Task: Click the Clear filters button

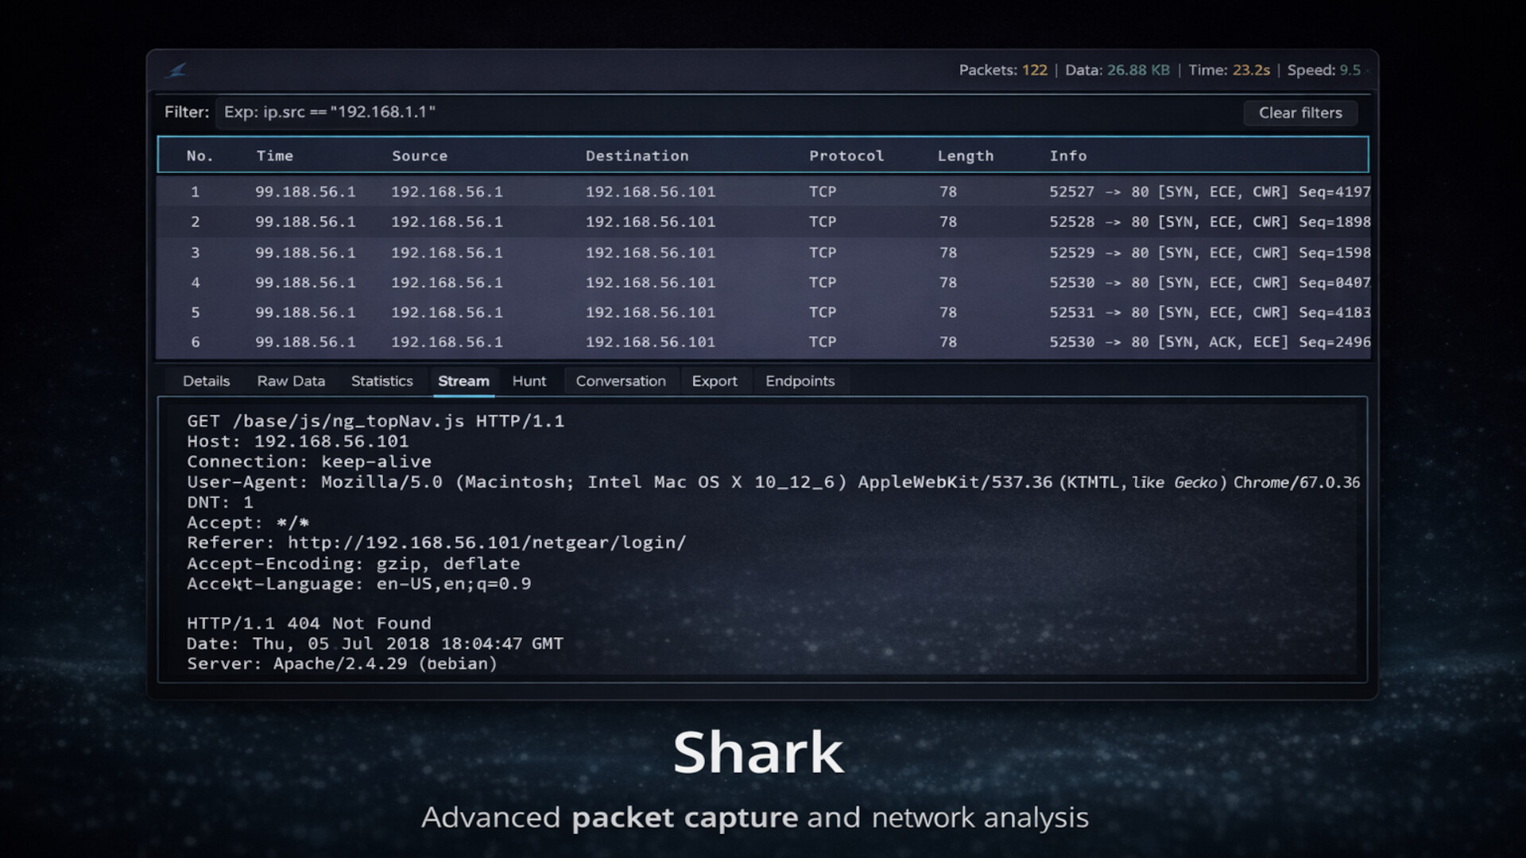Action: [1299, 113]
